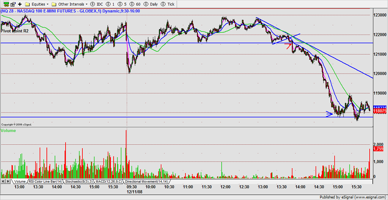Screen dimensions: 388x200
Task: Click the green chain link icon in toolbar
Action: (7, 4)
